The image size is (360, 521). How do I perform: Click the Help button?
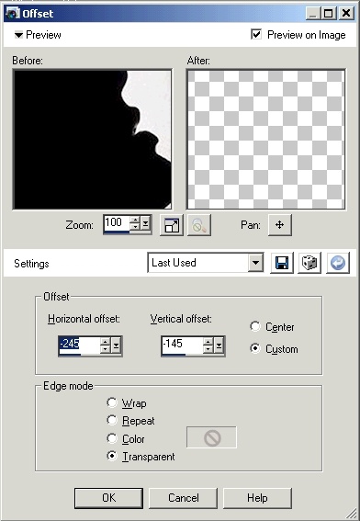point(257,498)
